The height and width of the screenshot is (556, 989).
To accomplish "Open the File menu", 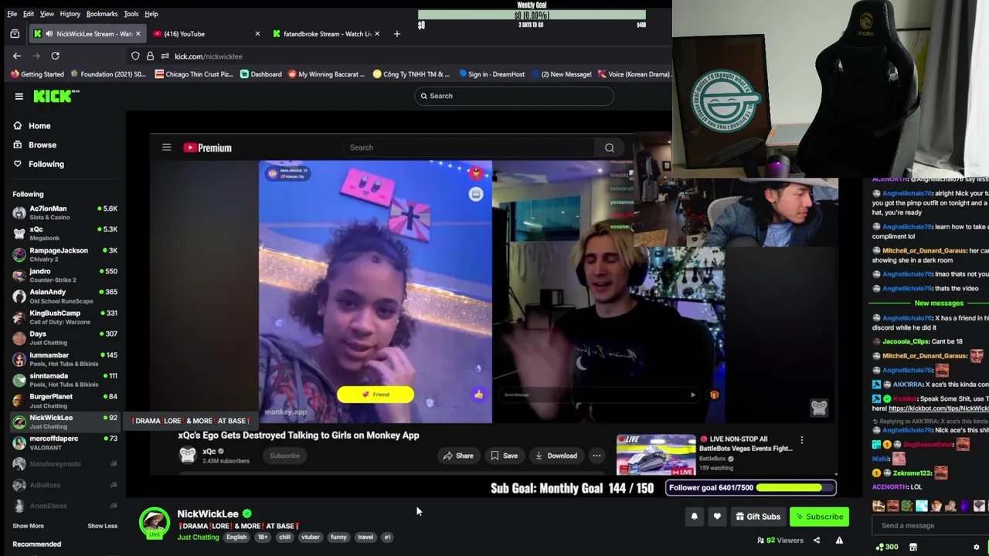I will tap(12, 14).
